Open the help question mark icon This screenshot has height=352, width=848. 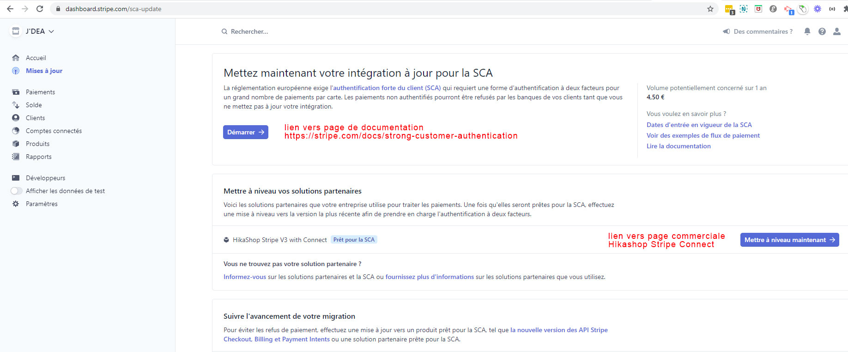(822, 31)
